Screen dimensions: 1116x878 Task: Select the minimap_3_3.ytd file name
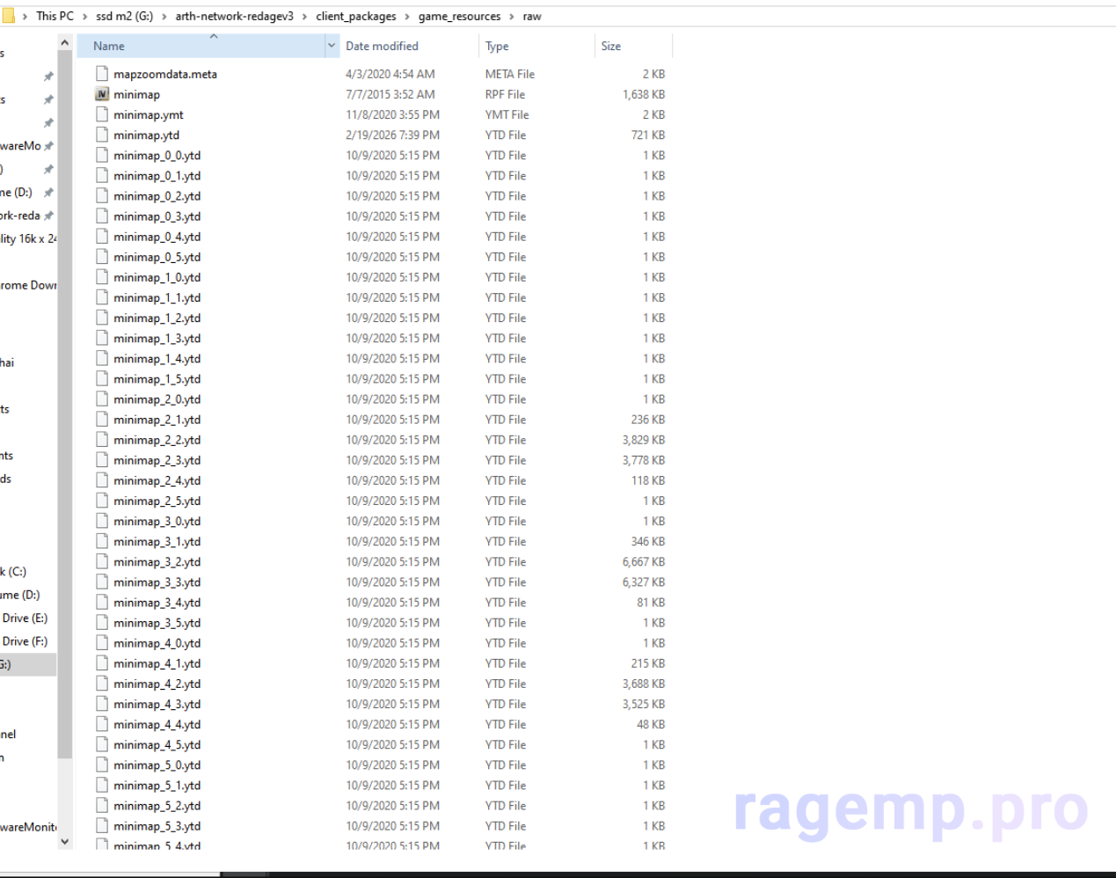157,582
